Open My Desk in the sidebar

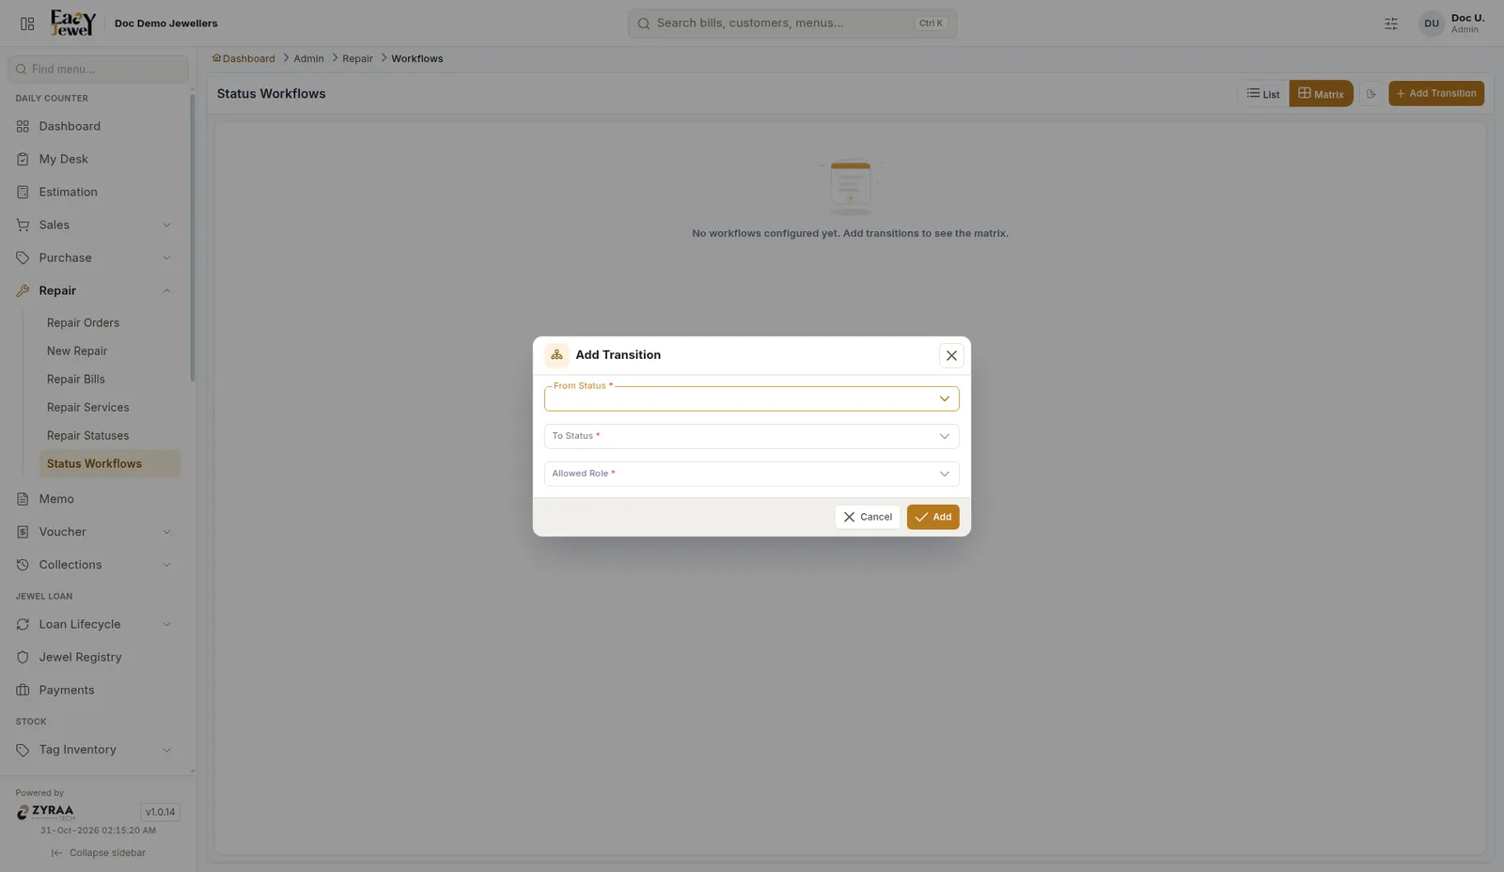(x=98, y=159)
